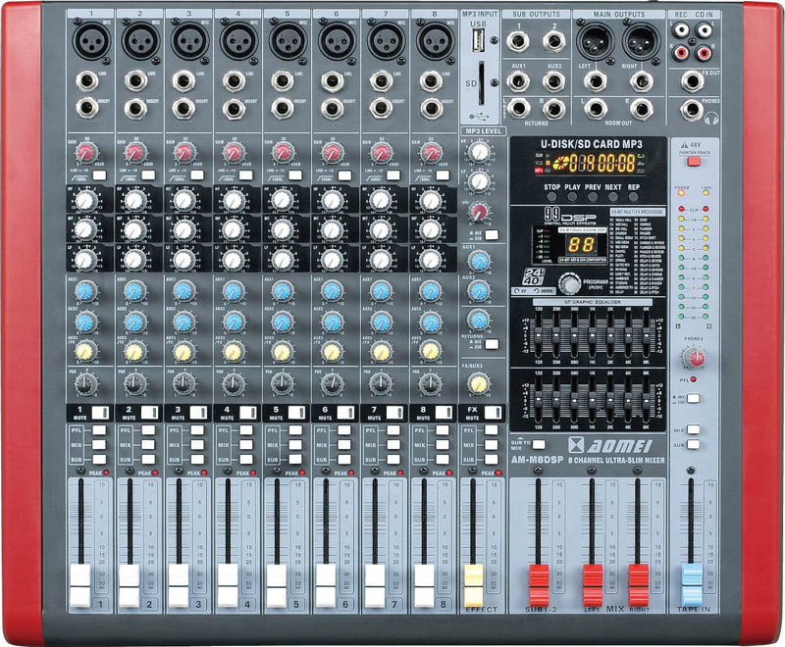Click the lower graphic EQ 8K slider
785x647 pixels.
[x=647, y=400]
